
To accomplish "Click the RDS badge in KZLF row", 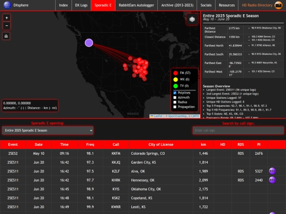I will click(x=272, y=171).
